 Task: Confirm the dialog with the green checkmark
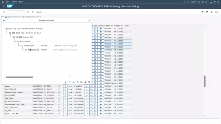pyautogui.click(x=66, y=82)
